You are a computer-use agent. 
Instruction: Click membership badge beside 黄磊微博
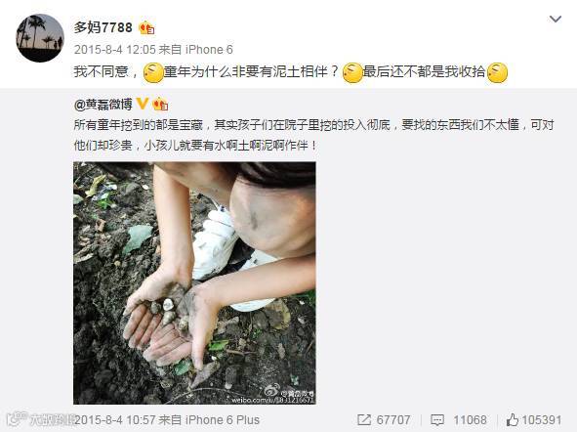(x=160, y=105)
